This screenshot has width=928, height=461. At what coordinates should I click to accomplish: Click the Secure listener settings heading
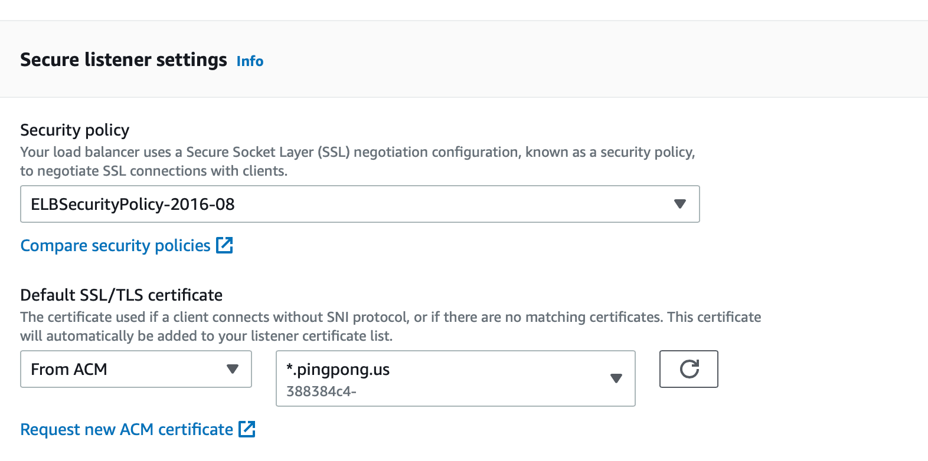click(123, 60)
